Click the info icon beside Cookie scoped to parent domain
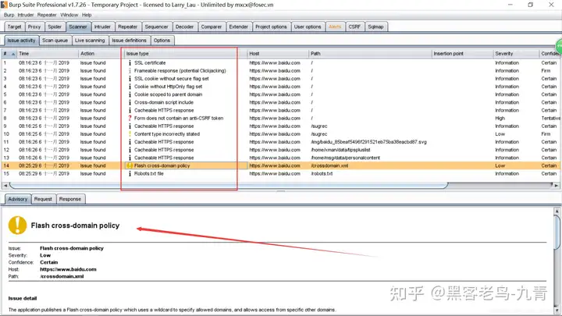This screenshot has width=562, height=316. 130,94
